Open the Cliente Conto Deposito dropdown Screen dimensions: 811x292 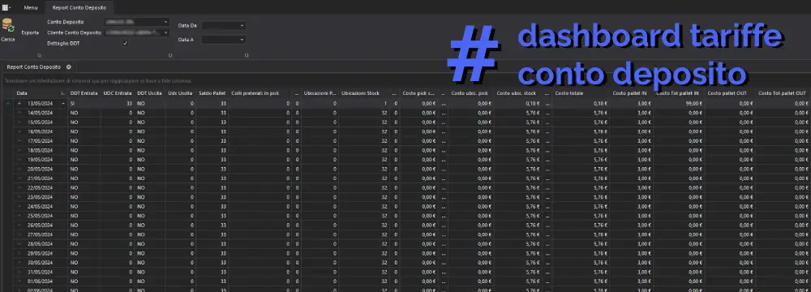(x=166, y=32)
